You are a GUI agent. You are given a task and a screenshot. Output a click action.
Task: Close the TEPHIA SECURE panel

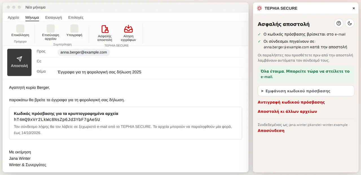tap(354, 8)
